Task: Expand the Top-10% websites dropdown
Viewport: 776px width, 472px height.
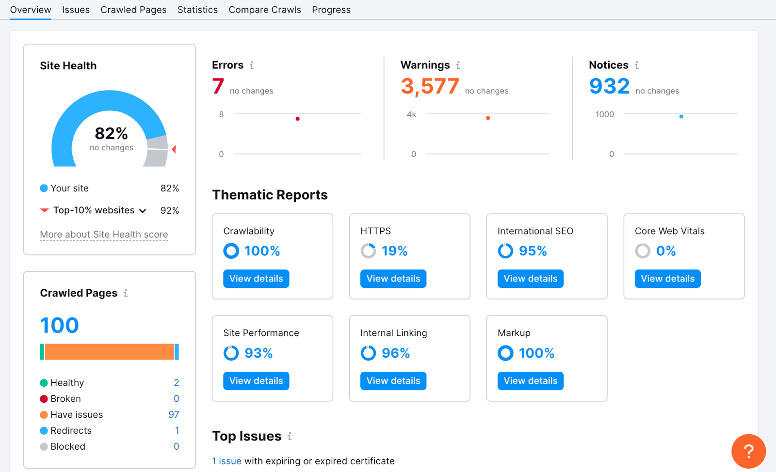Action: (x=143, y=211)
